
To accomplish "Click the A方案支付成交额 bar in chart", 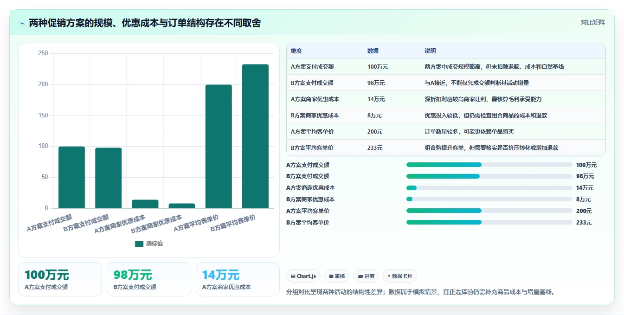I will click(71, 177).
